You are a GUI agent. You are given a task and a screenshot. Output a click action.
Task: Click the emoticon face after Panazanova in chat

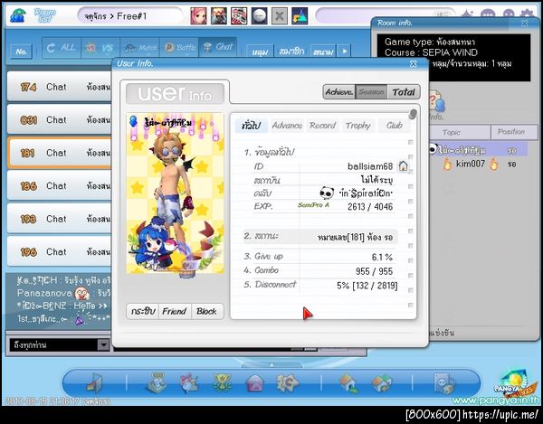coord(81,294)
